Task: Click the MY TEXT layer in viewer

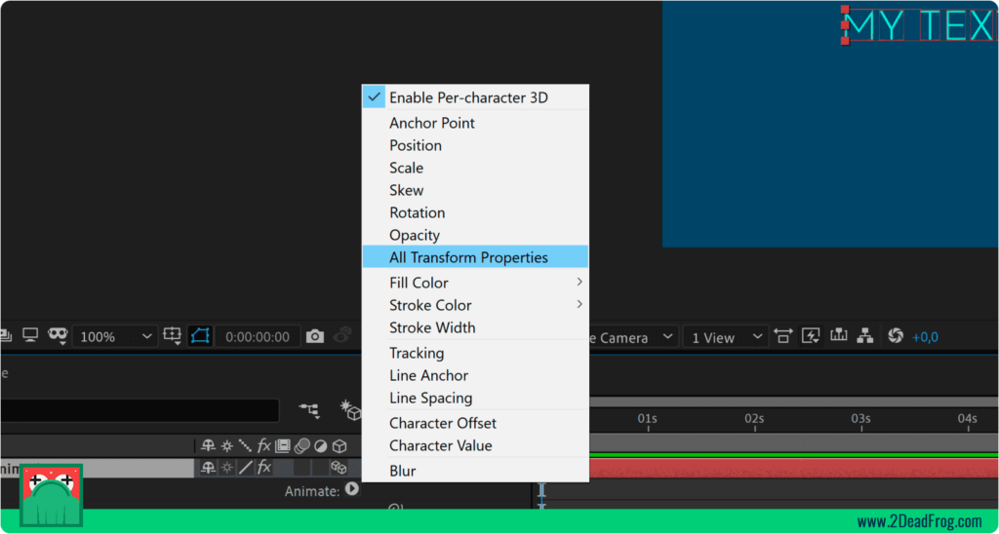Action: tap(921, 26)
